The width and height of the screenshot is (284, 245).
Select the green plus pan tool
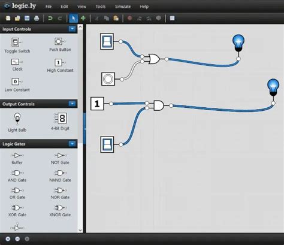83,19
